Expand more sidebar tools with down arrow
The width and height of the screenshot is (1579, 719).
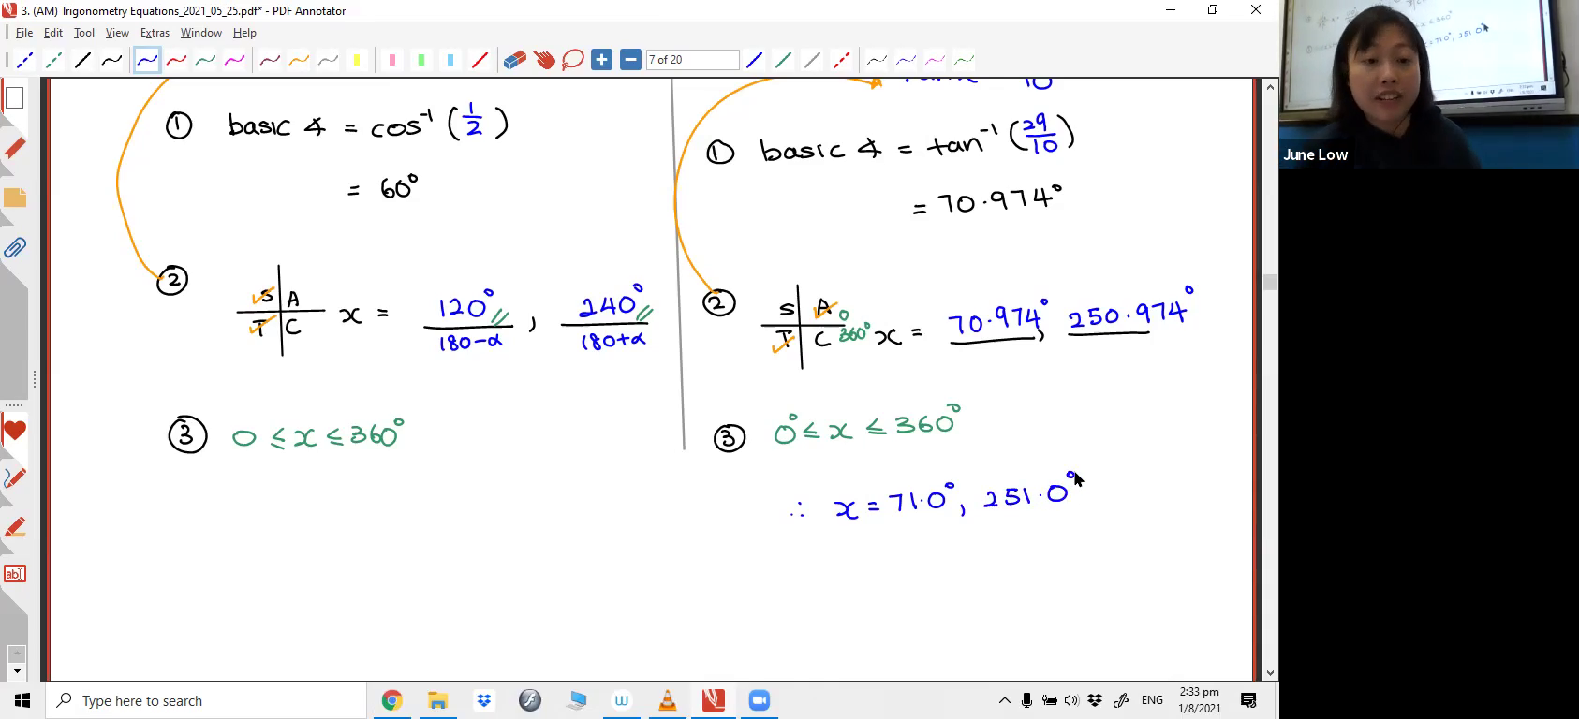(x=16, y=671)
